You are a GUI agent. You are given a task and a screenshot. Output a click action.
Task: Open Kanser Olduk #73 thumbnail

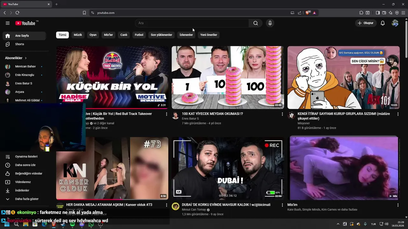112,168
